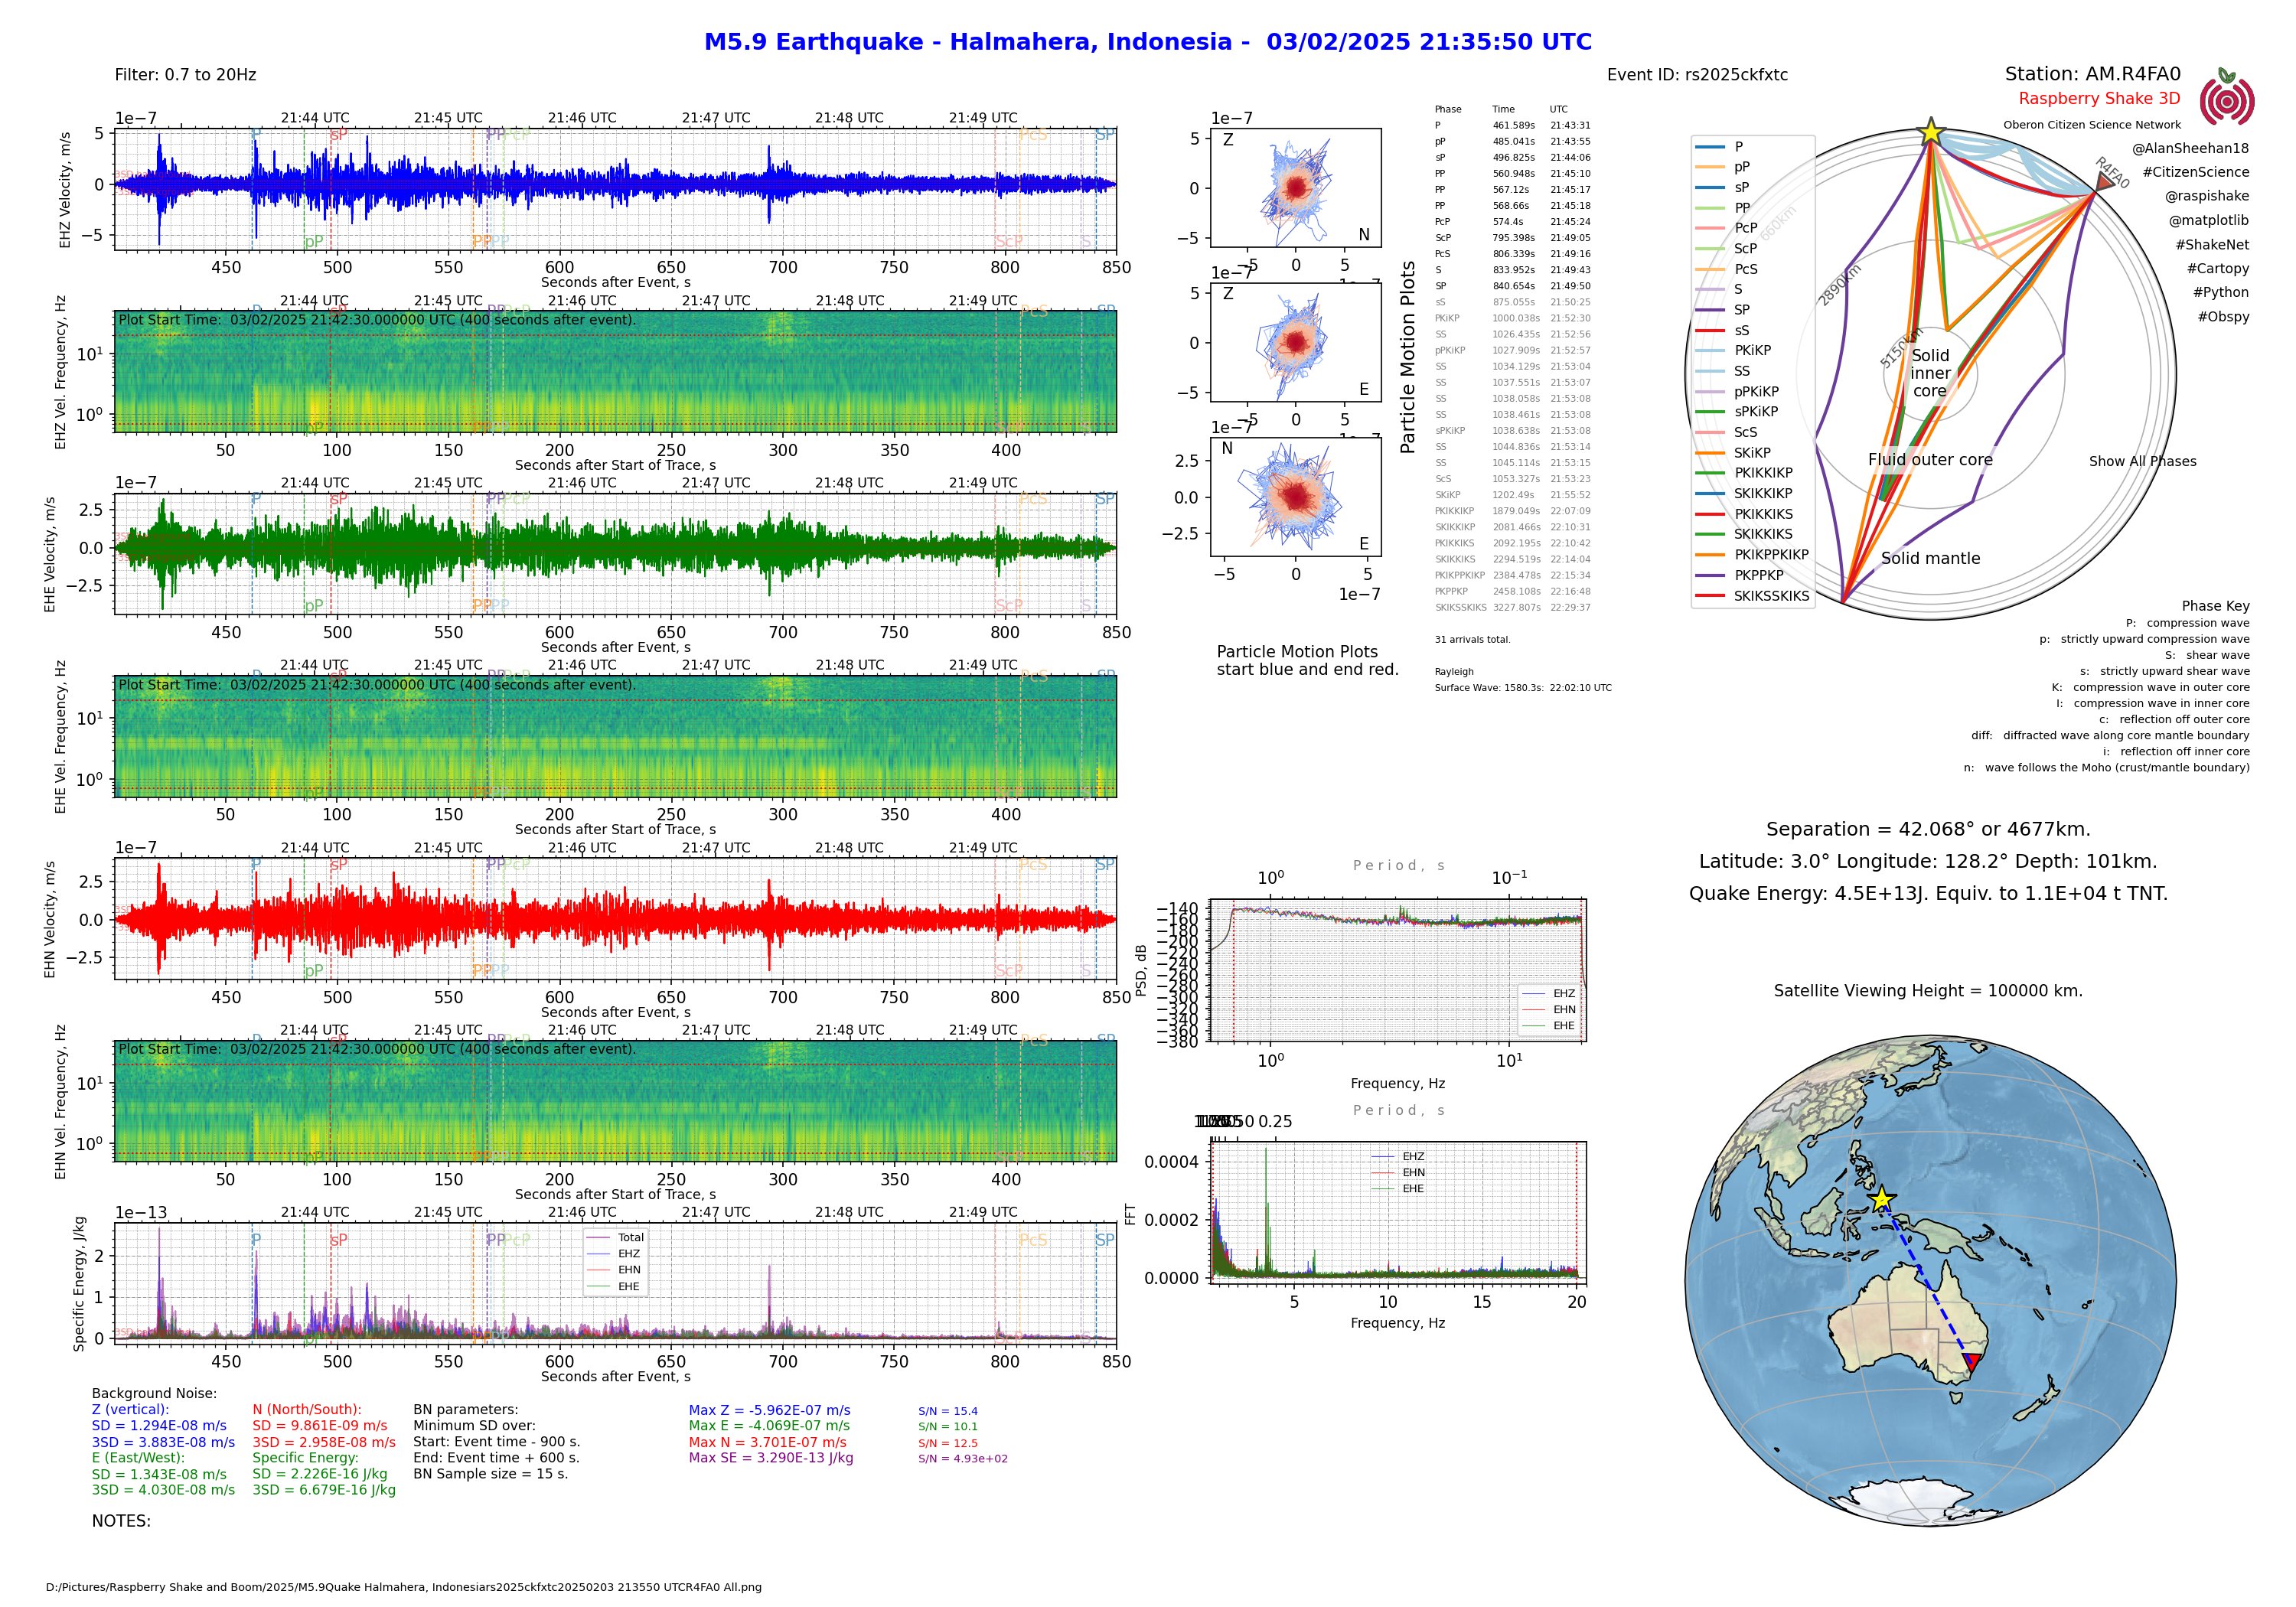
Task: Click the PcP entry in the phase legend
Action: [1745, 228]
